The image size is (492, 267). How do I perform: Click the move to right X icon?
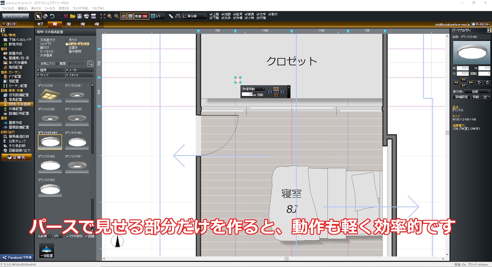[471, 82]
